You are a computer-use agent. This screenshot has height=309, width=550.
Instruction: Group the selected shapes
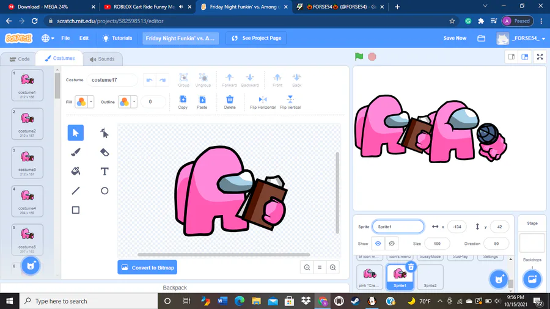click(183, 80)
